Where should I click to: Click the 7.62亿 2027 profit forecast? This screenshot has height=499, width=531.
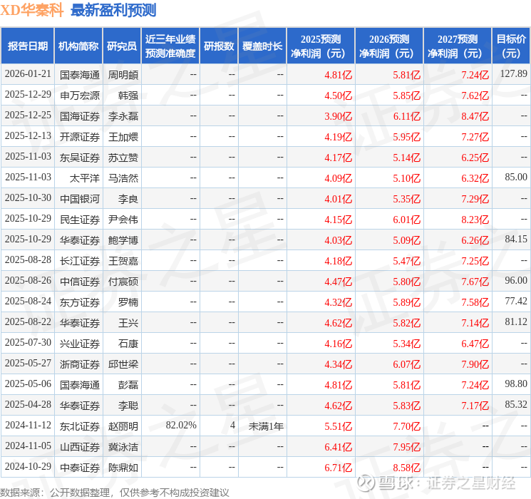tap(475, 96)
